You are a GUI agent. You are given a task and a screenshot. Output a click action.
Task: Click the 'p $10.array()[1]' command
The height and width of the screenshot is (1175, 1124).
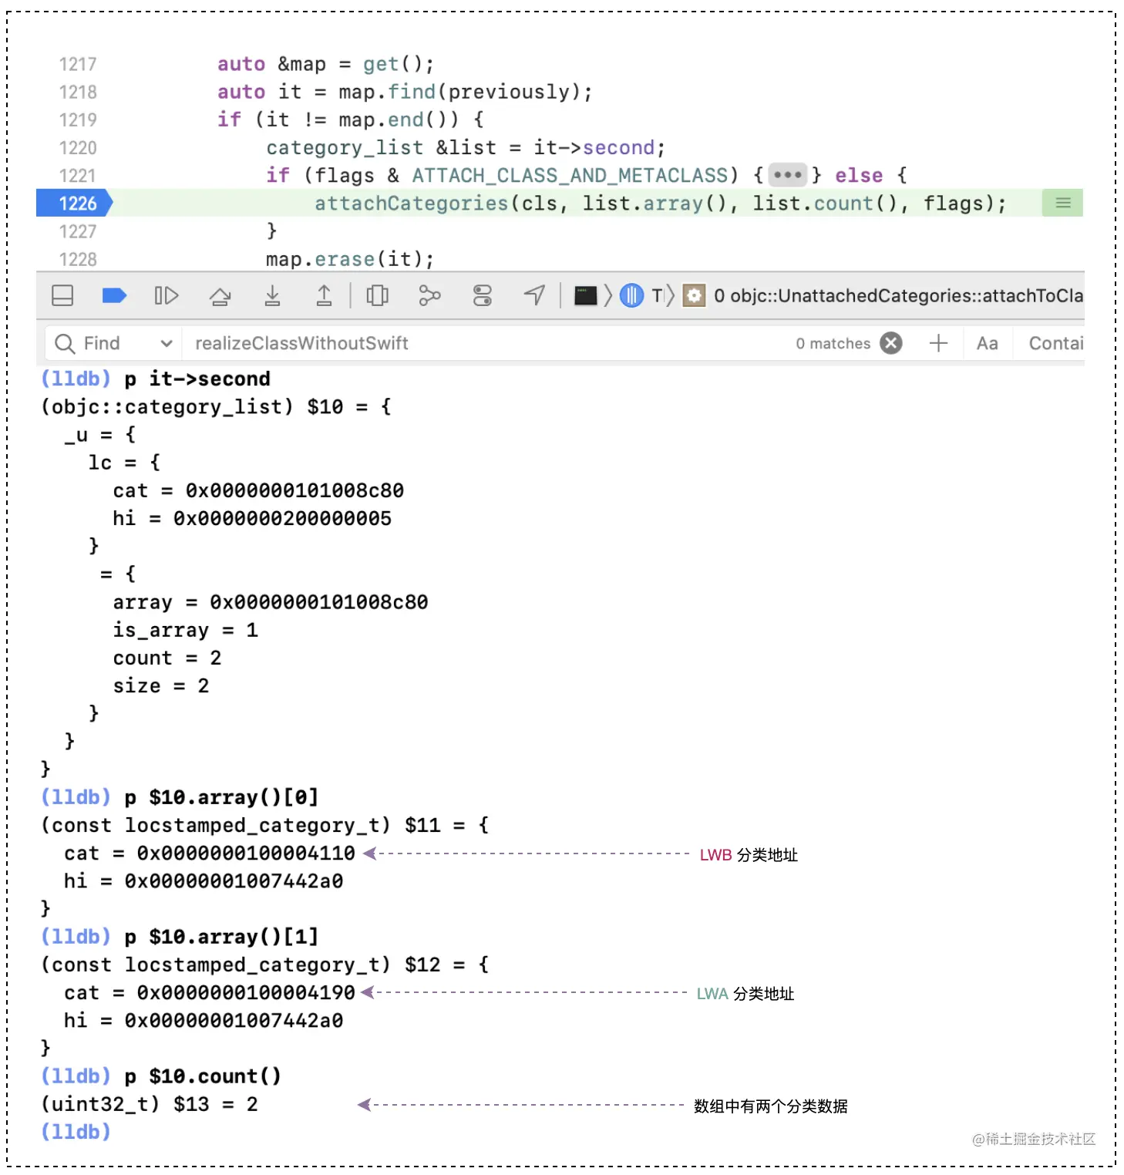[221, 937]
